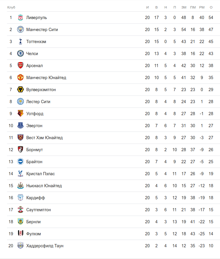Open the Борнмут team link

(x=35, y=150)
